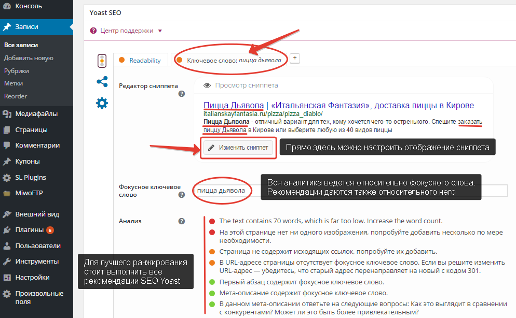Open Yoast social share settings icon

click(x=102, y=82)
